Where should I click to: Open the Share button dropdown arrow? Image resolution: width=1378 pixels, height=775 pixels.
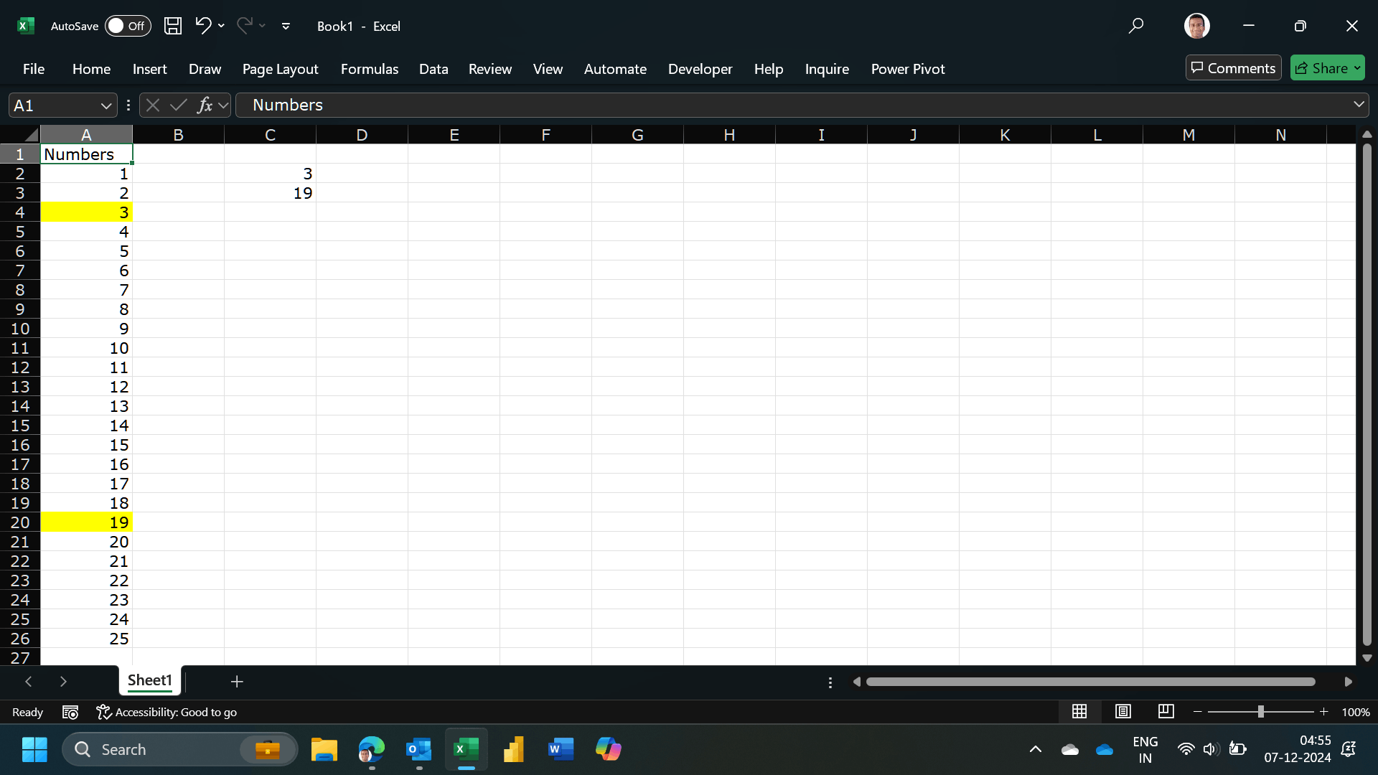(1357, 68)
